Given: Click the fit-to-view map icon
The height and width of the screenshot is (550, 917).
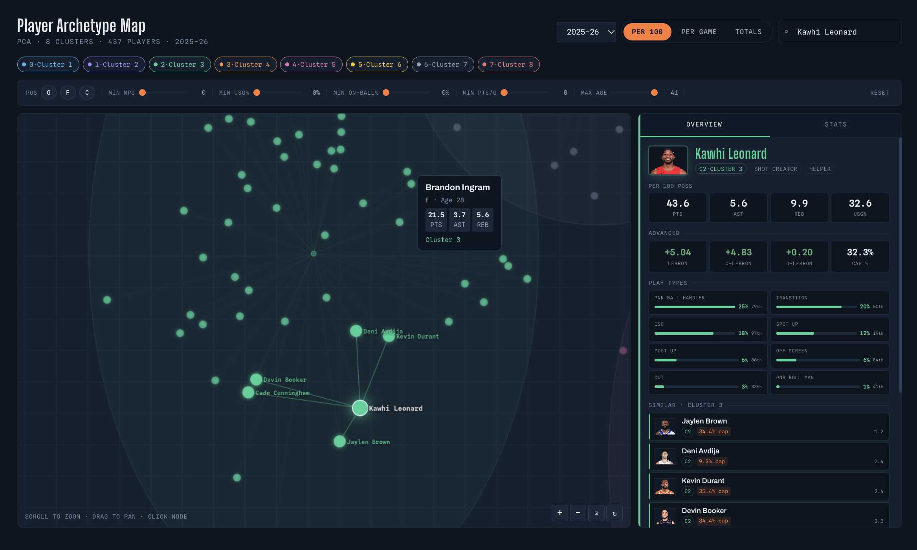Looking at the screenshot, I should pos(596,513).
